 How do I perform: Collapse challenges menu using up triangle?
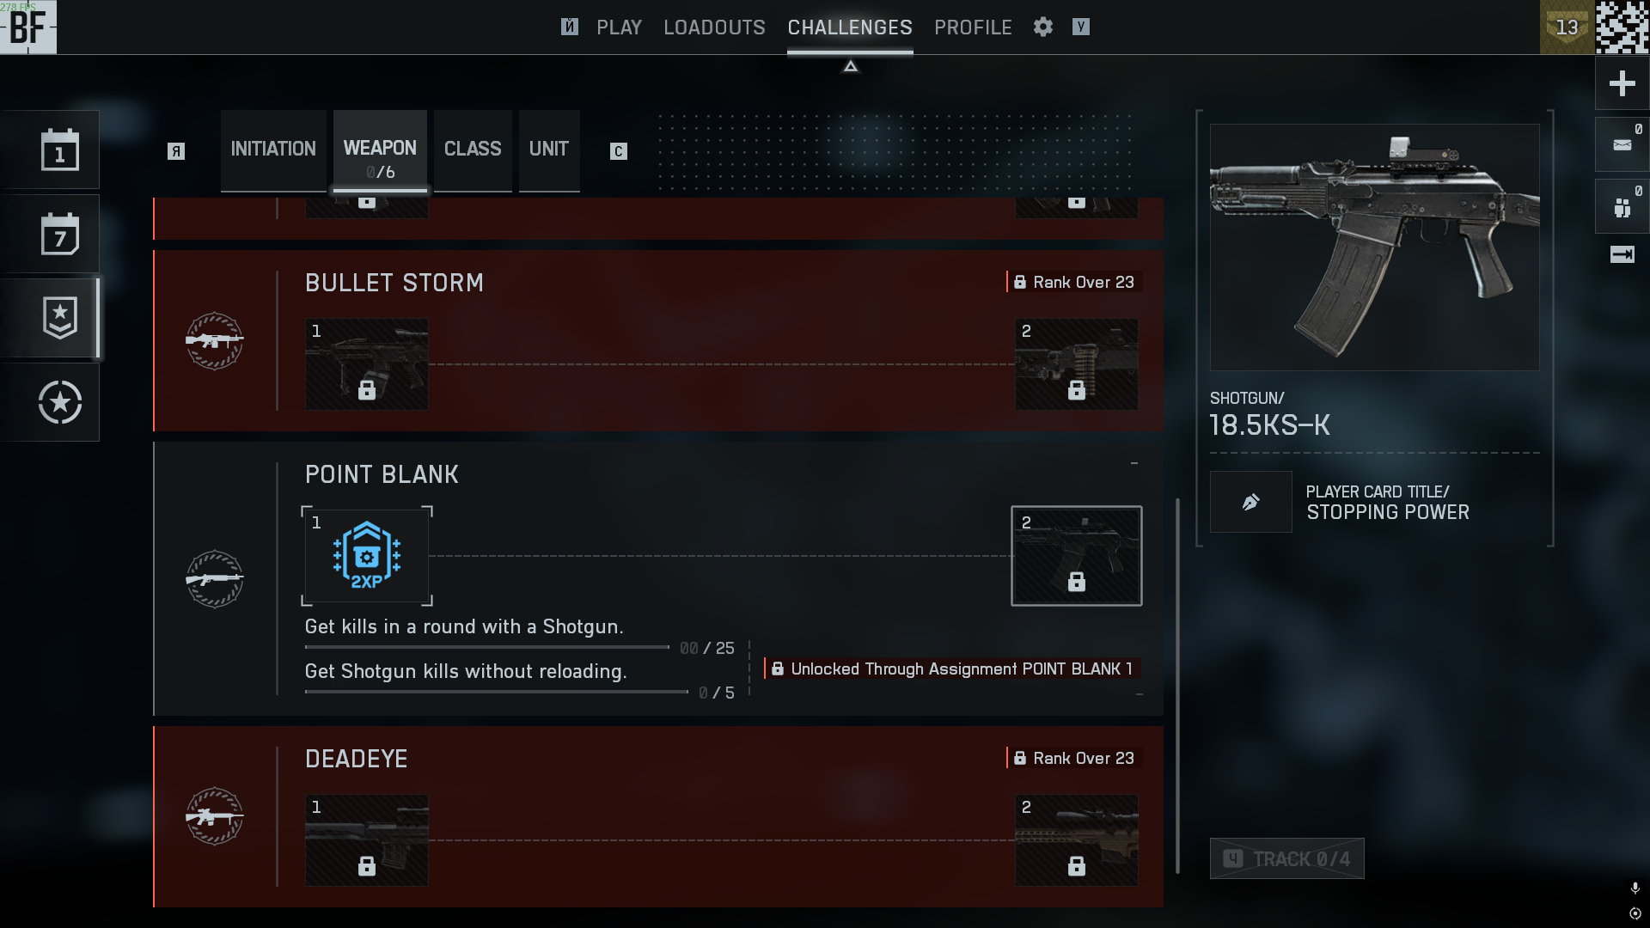(850, 66)
